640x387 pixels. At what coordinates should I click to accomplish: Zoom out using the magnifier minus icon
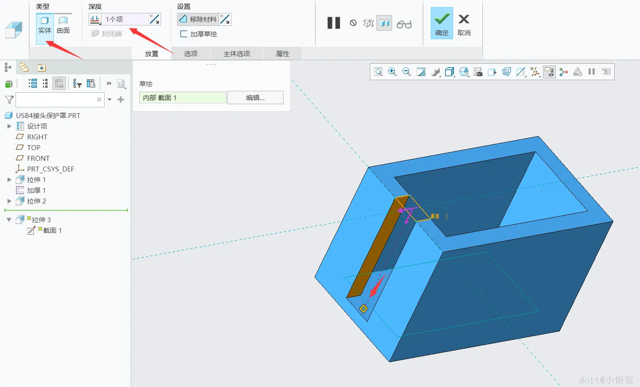click(407, 72)
